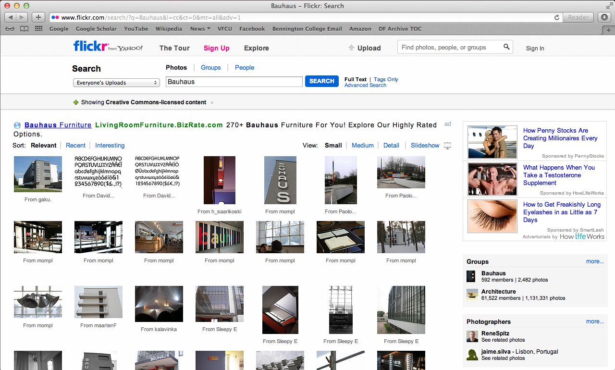Expand the News bookmarks folder

tap(200, 29)
